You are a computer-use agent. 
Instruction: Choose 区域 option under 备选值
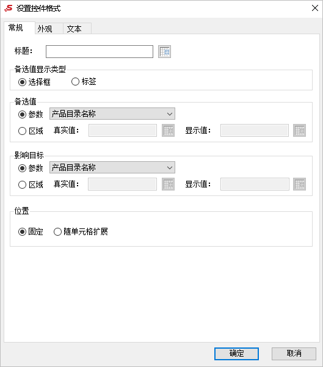(22, 131)
